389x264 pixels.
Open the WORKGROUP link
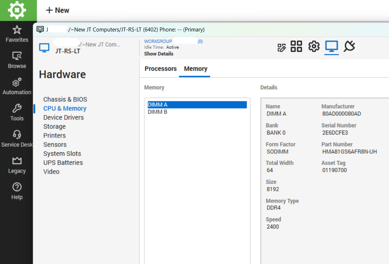point(158,42)
